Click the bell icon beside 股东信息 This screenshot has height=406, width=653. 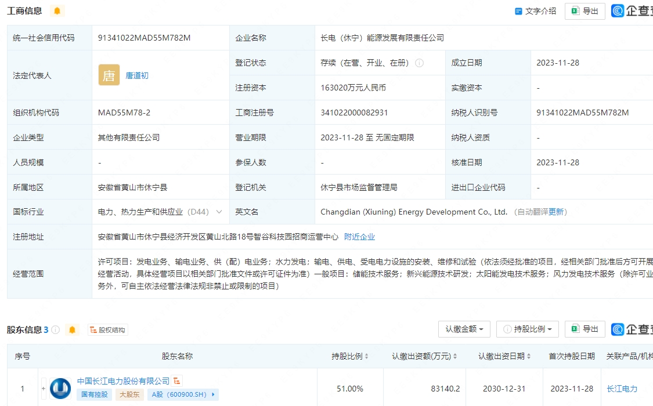click(x=72, y=329)
